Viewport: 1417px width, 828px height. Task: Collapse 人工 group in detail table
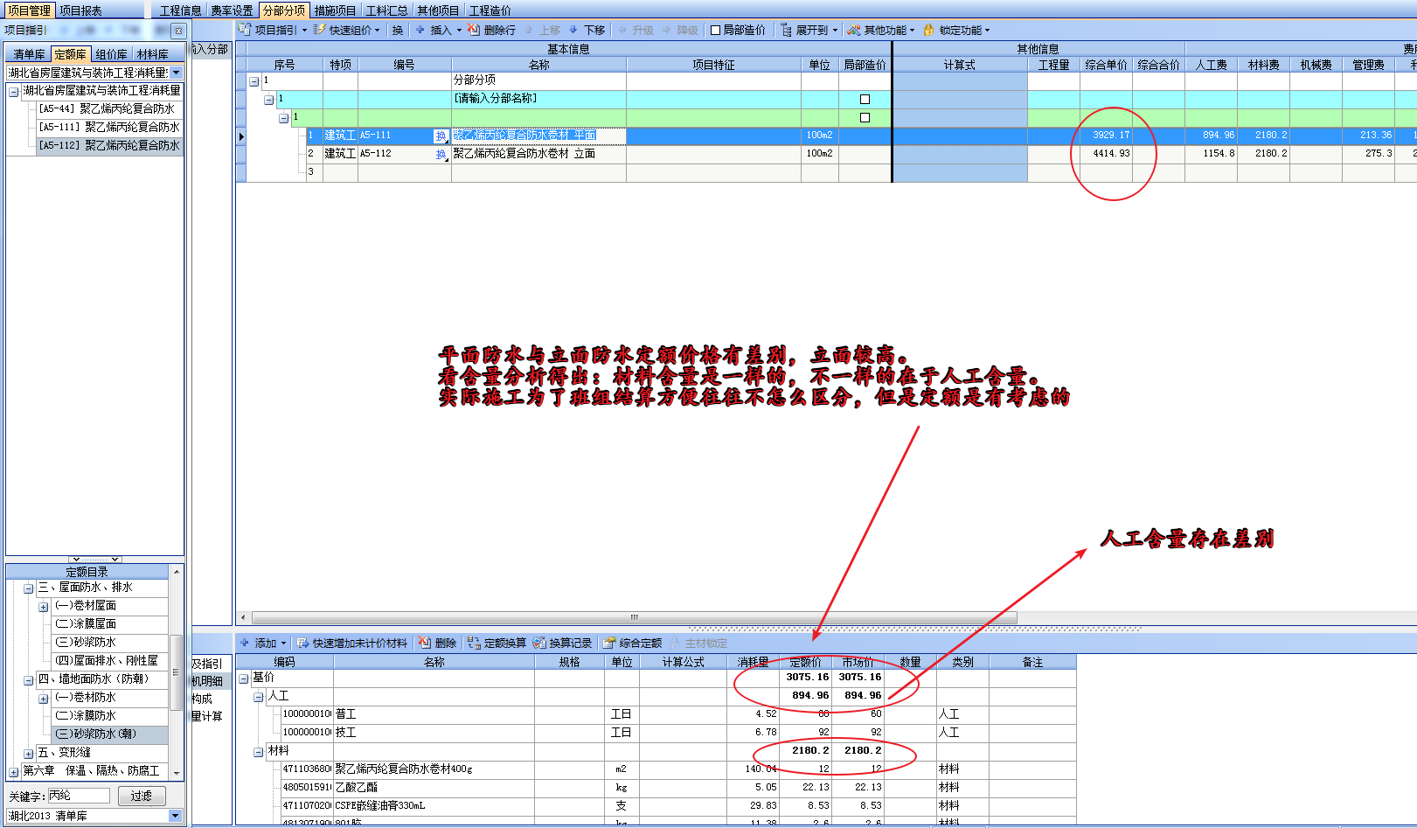pyautogui.click(x=259, y=697)
